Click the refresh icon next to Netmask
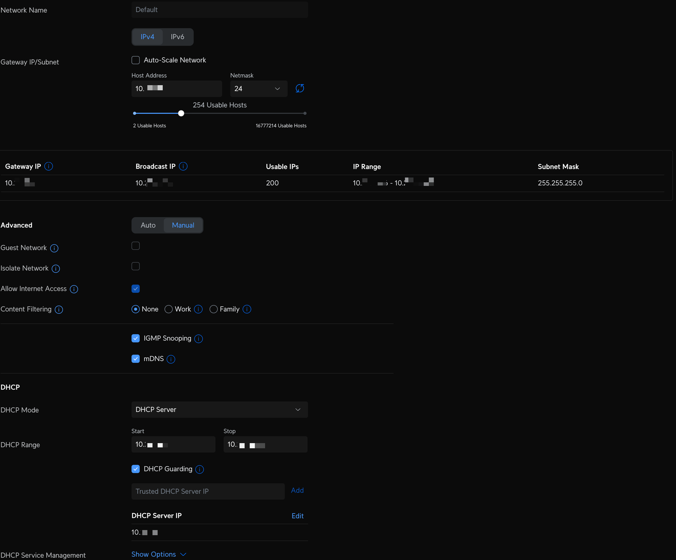Viewport: 676px width, 560px height. tap(300, 88)
